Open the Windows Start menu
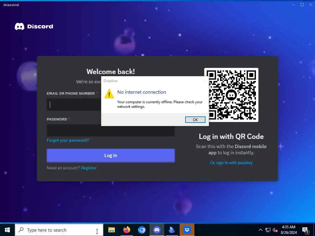The width and height of the screenshot is (315, 236). [x=7, y=230]
